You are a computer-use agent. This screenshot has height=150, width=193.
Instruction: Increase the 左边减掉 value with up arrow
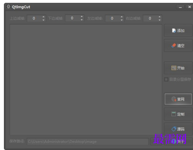click(x=122, y=17)
